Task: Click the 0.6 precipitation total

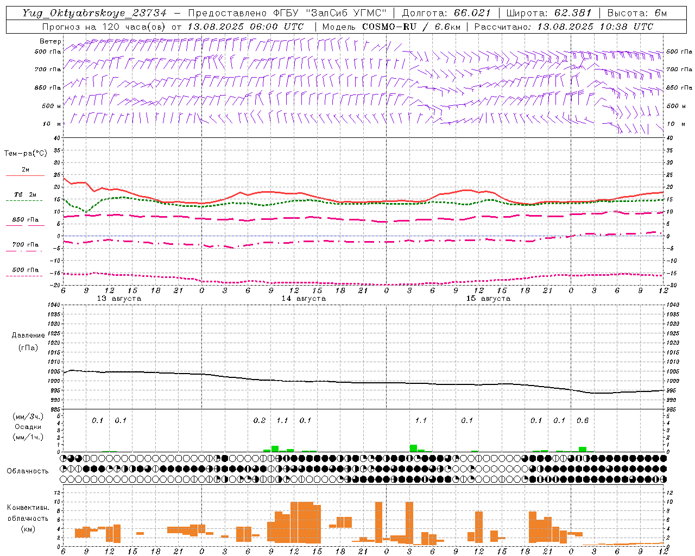Action: [582, 421]
